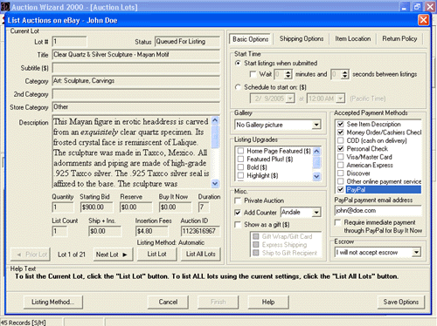Click the Reserve price field
This screenshot has height=326, width=437.
[135, 207]
